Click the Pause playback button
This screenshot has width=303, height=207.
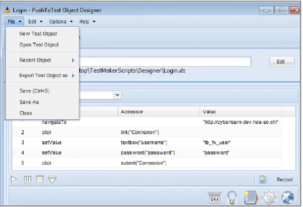coord(28,180)
